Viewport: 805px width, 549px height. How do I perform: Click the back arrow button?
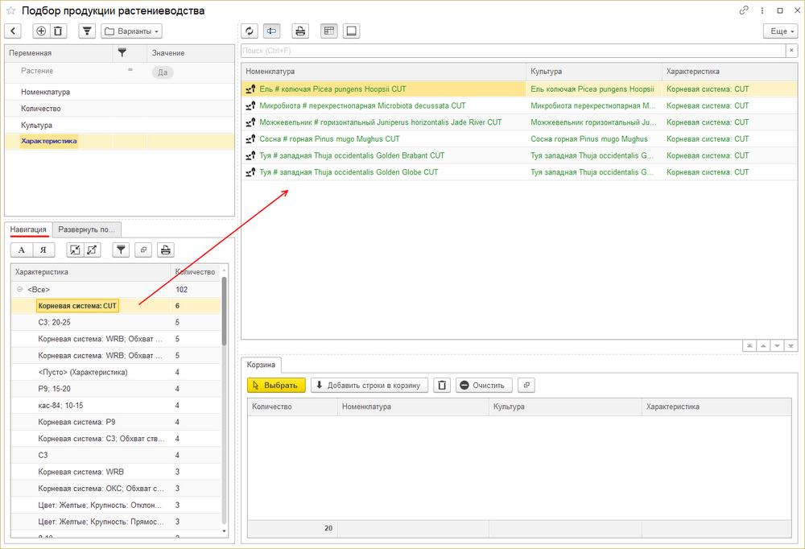(x=13, y=31)
